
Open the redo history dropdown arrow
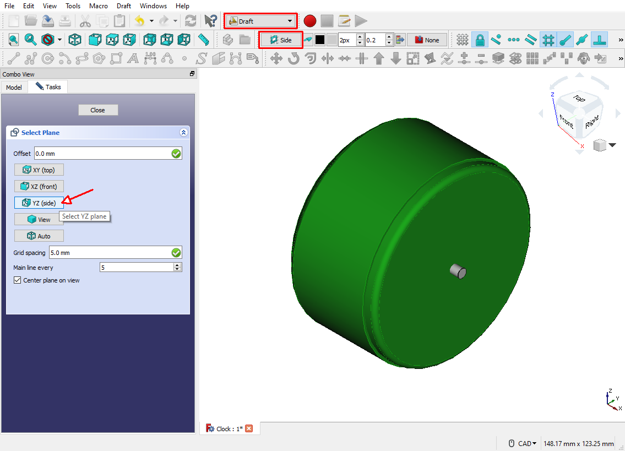(x=175, y=21)
